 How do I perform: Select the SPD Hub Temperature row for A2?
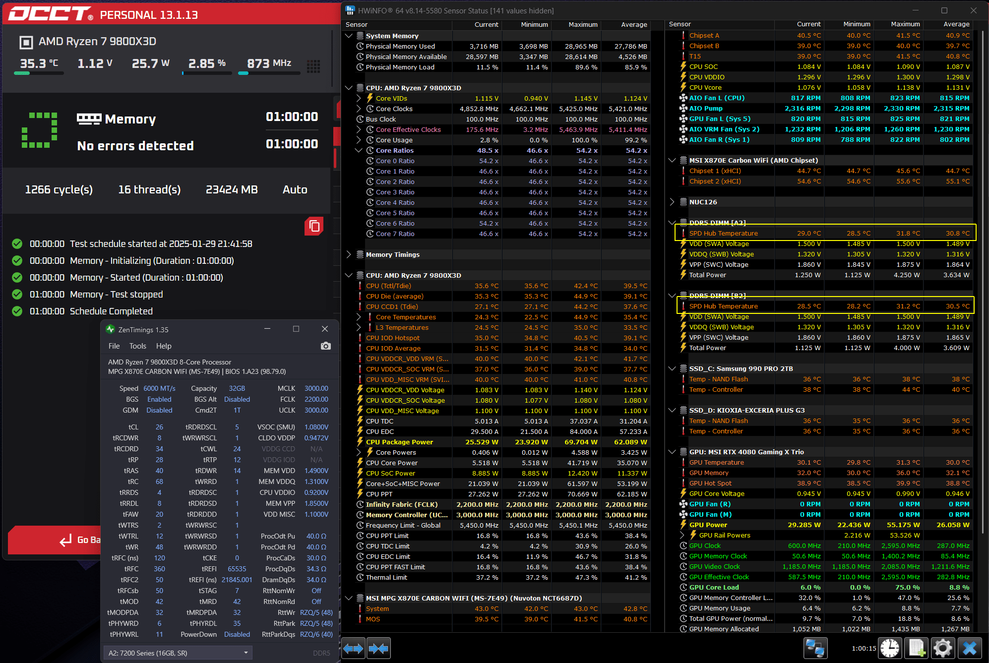723,233
